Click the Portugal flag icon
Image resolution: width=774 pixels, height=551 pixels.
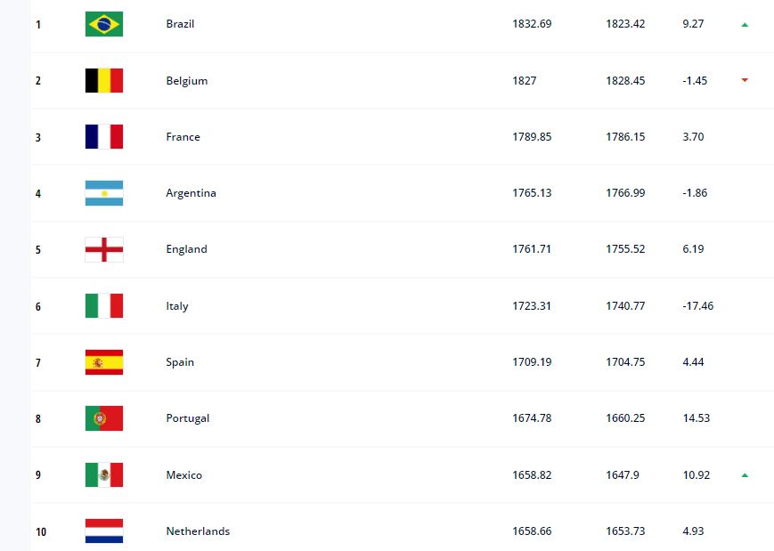(104, 418)
